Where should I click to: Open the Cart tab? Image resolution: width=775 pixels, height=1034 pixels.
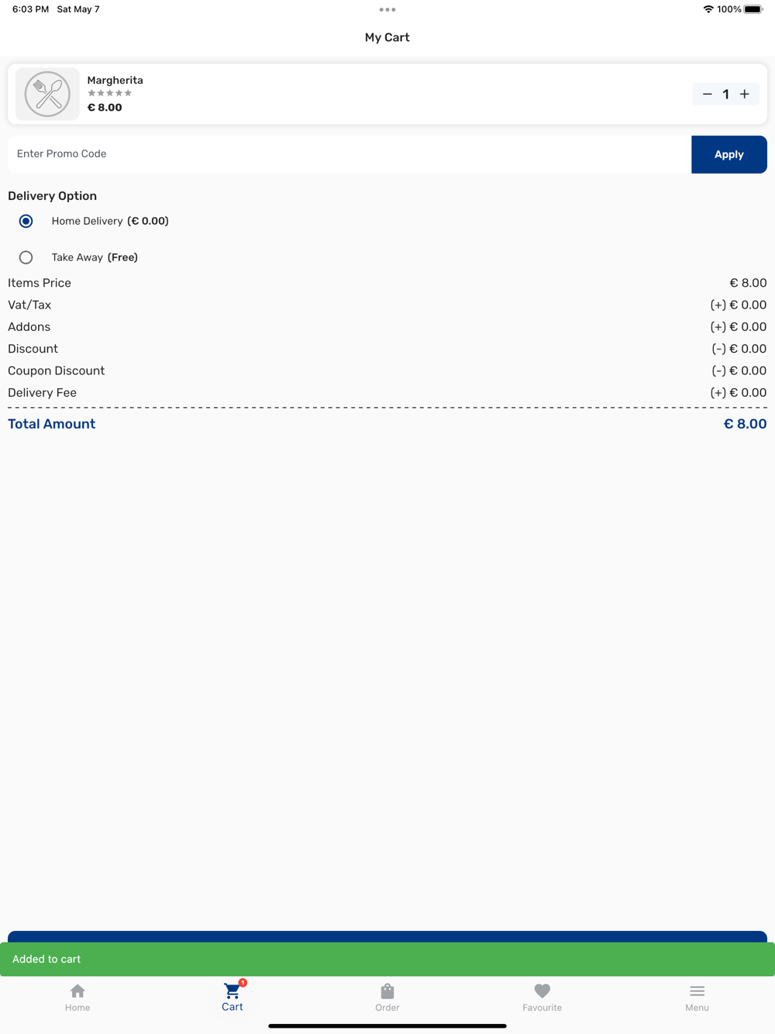coord(232,998)
